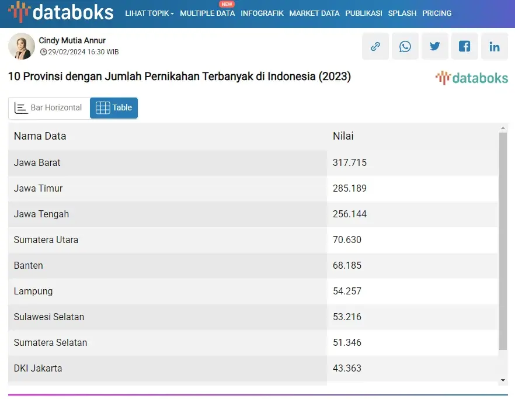Click author name Cindy Mutia Annur
Viewport: 515px width, 399px height.
click(x=72, y=40)
